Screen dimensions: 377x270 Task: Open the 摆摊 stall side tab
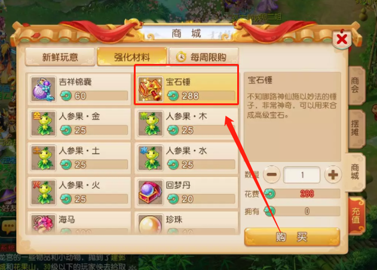click(x=356, y=128)
